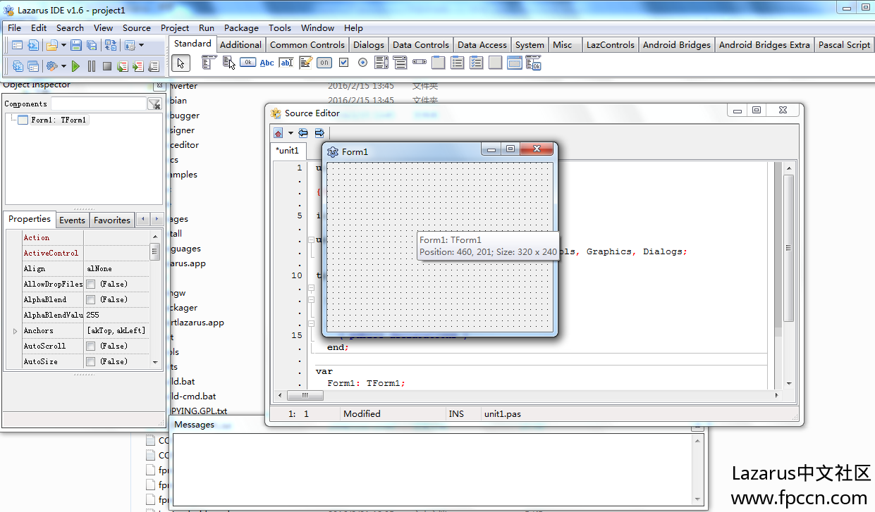This screenshot has width=875, height=512.
Task: Switch to the Favorites tab
Action: (112, 220)
